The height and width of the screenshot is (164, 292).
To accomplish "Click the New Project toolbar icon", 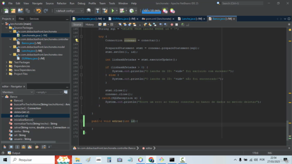I will click(x=13, y=11).
